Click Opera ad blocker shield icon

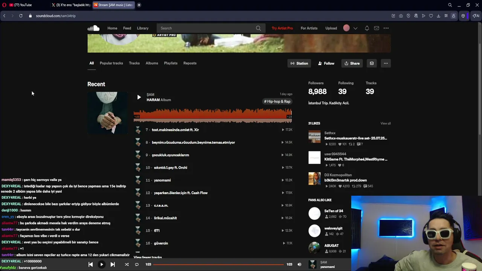click(408, 16)
